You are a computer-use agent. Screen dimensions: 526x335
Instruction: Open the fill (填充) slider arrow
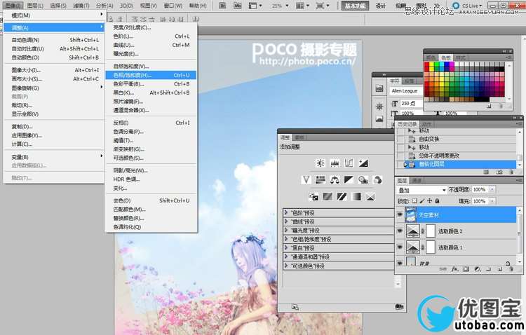click(x=492, y=201)
